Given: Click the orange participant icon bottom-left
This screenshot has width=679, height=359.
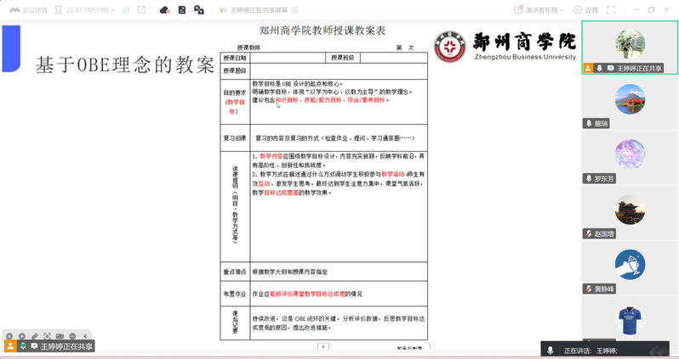Looking at the screenshot, I should pyautogui.click(x=10, y=346).
